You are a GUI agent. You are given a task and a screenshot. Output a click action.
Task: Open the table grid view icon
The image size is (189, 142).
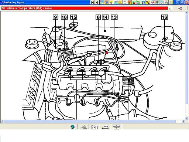click(x=116, y=127)
